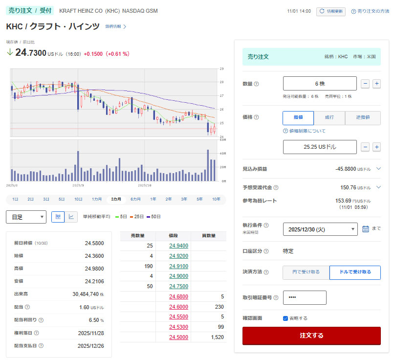Switch to the line chart icon
The image size is (395, 362).
click(x=71, y=217)
